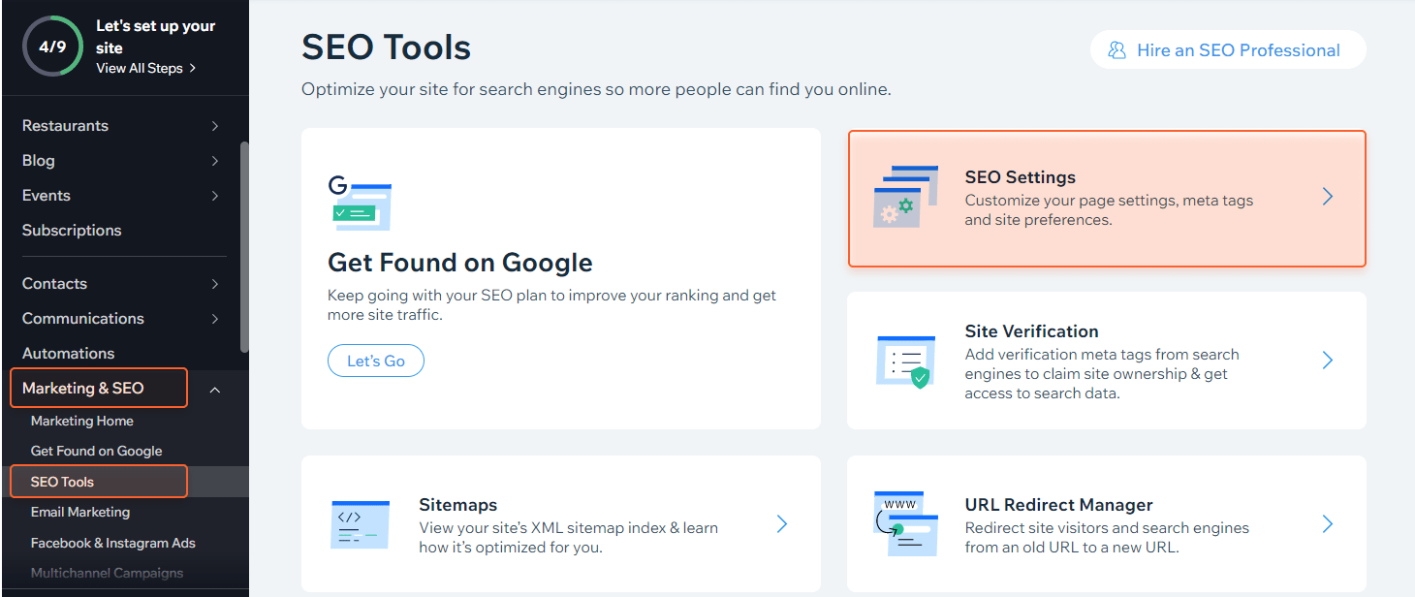1415x597 pixels.
Task: Click 'Add verification meta tags' description text
Action: [x=1102, y=374]
